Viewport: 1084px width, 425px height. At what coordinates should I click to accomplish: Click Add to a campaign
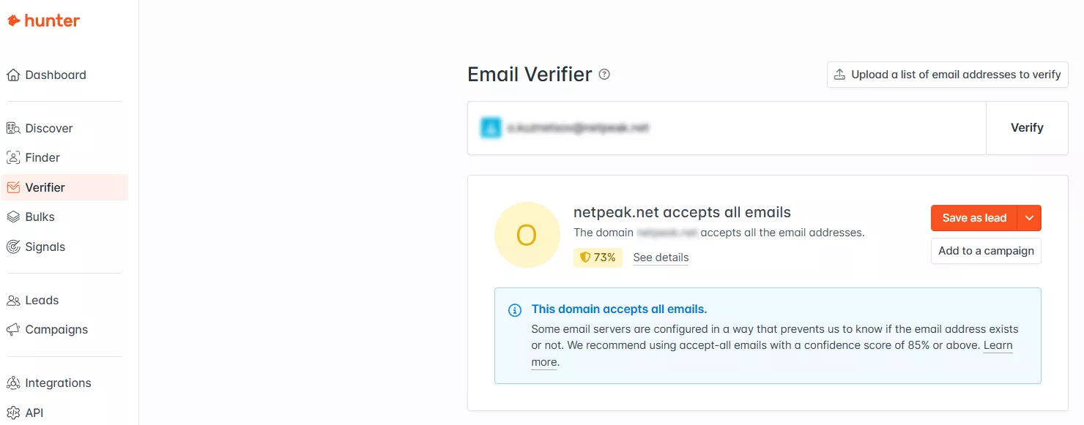coord(986,251)
